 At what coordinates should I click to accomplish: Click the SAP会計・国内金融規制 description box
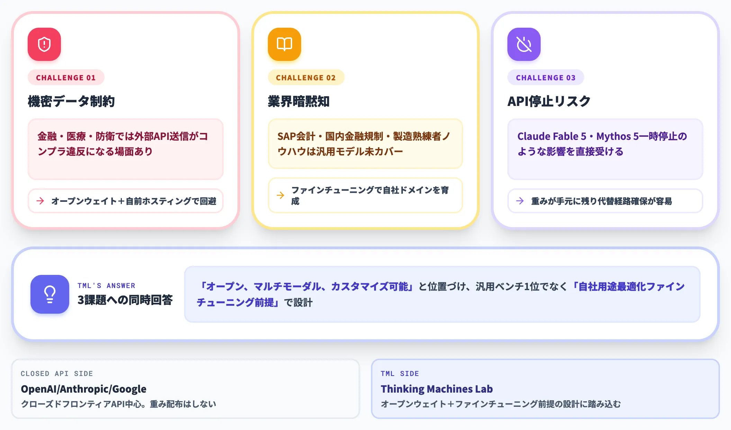point(365,144)
